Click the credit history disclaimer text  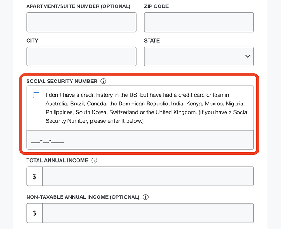[145, 108]
